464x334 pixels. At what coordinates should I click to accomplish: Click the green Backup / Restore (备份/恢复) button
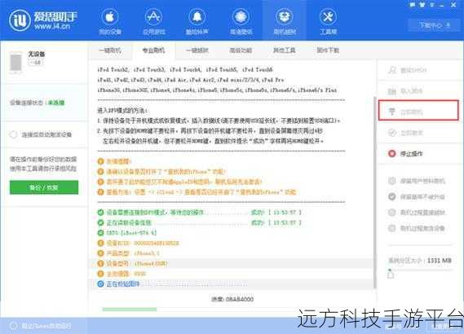coord(44,187)
